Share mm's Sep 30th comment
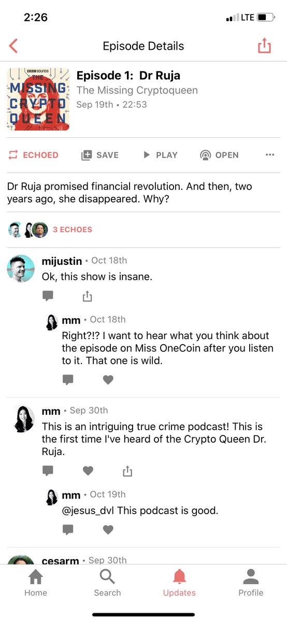The width and height of the screenshot is (287, 622). pyautogui.click(x=127, y=471)
